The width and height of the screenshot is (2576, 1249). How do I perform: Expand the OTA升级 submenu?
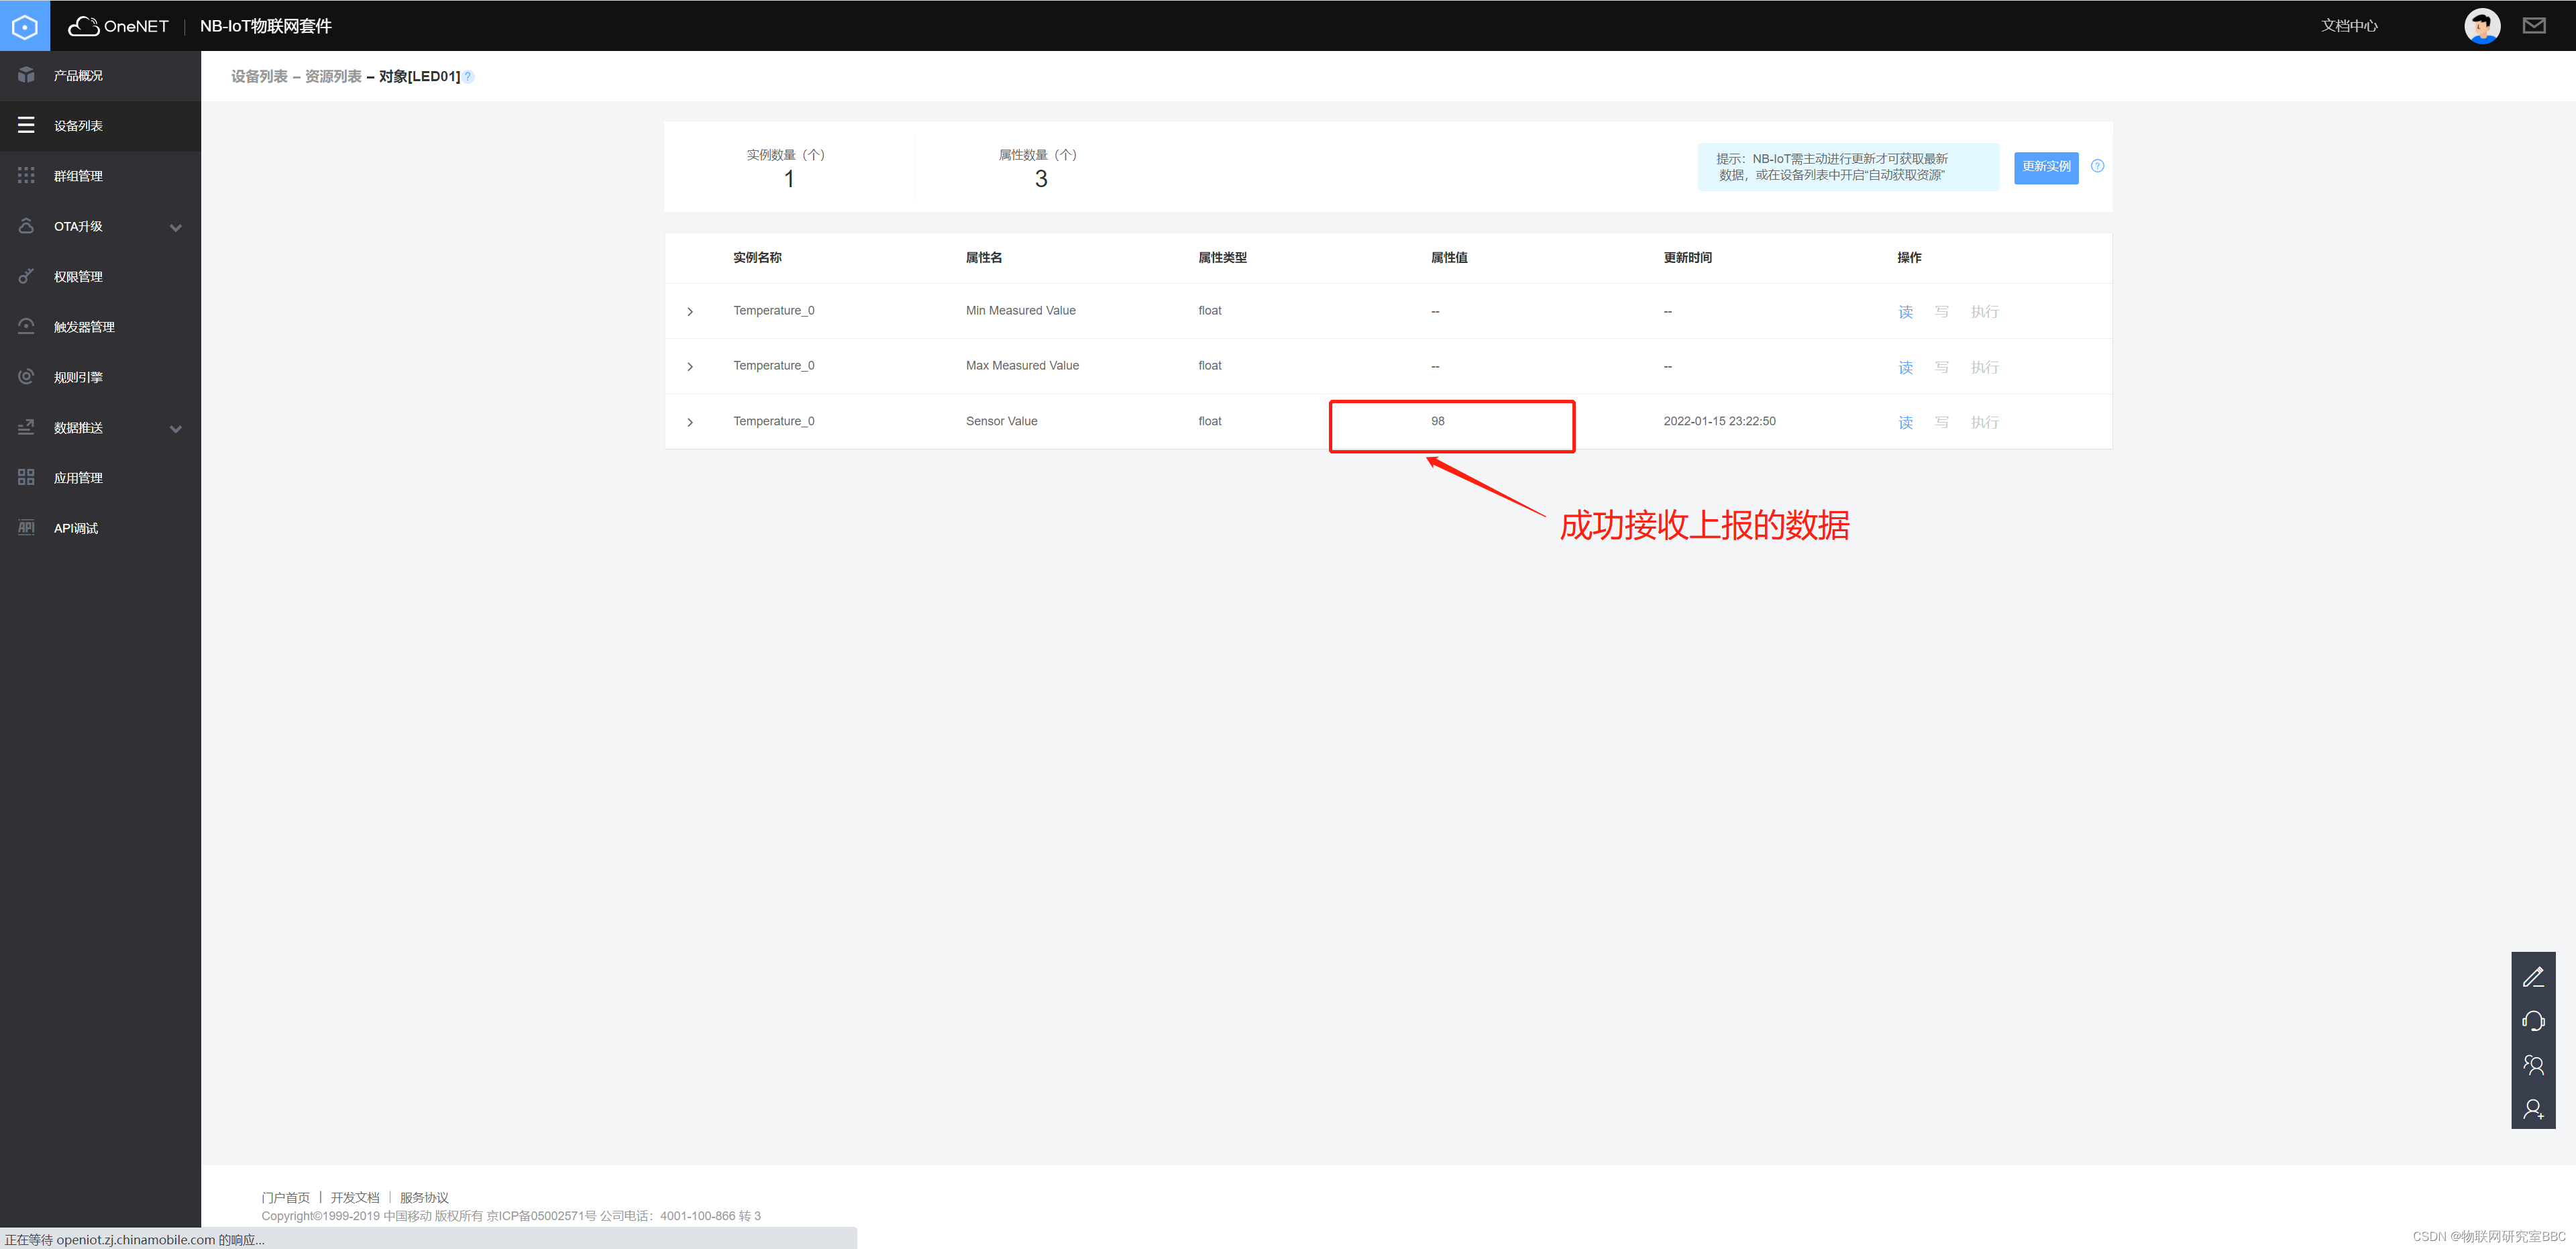[x=175, y=226]
